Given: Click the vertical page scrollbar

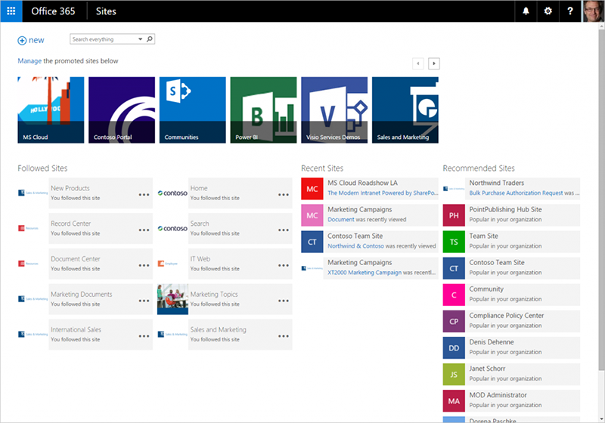Looking at the screenshot, I should [x=601, y=200].
